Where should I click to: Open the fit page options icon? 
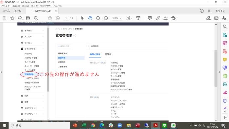(x=128, y=18)
